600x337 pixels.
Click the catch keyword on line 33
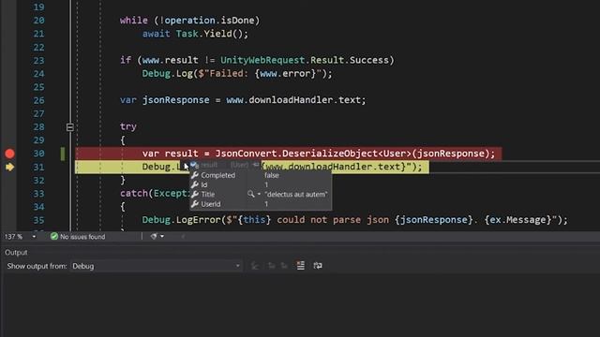pyautogui.click(x=133, y=194)
